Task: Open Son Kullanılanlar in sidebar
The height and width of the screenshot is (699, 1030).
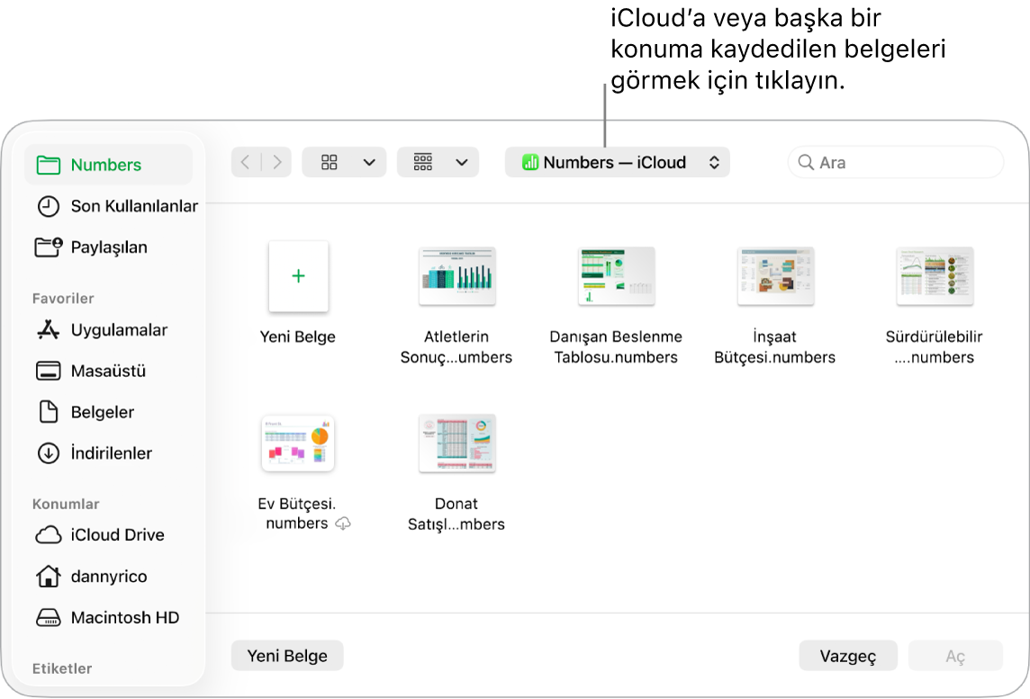Action: point(116,206)
